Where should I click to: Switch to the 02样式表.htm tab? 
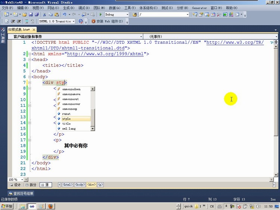tap(19, 30)
